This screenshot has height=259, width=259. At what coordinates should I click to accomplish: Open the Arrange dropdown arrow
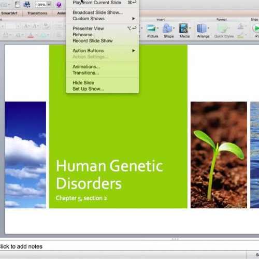[x=208, y=28]
